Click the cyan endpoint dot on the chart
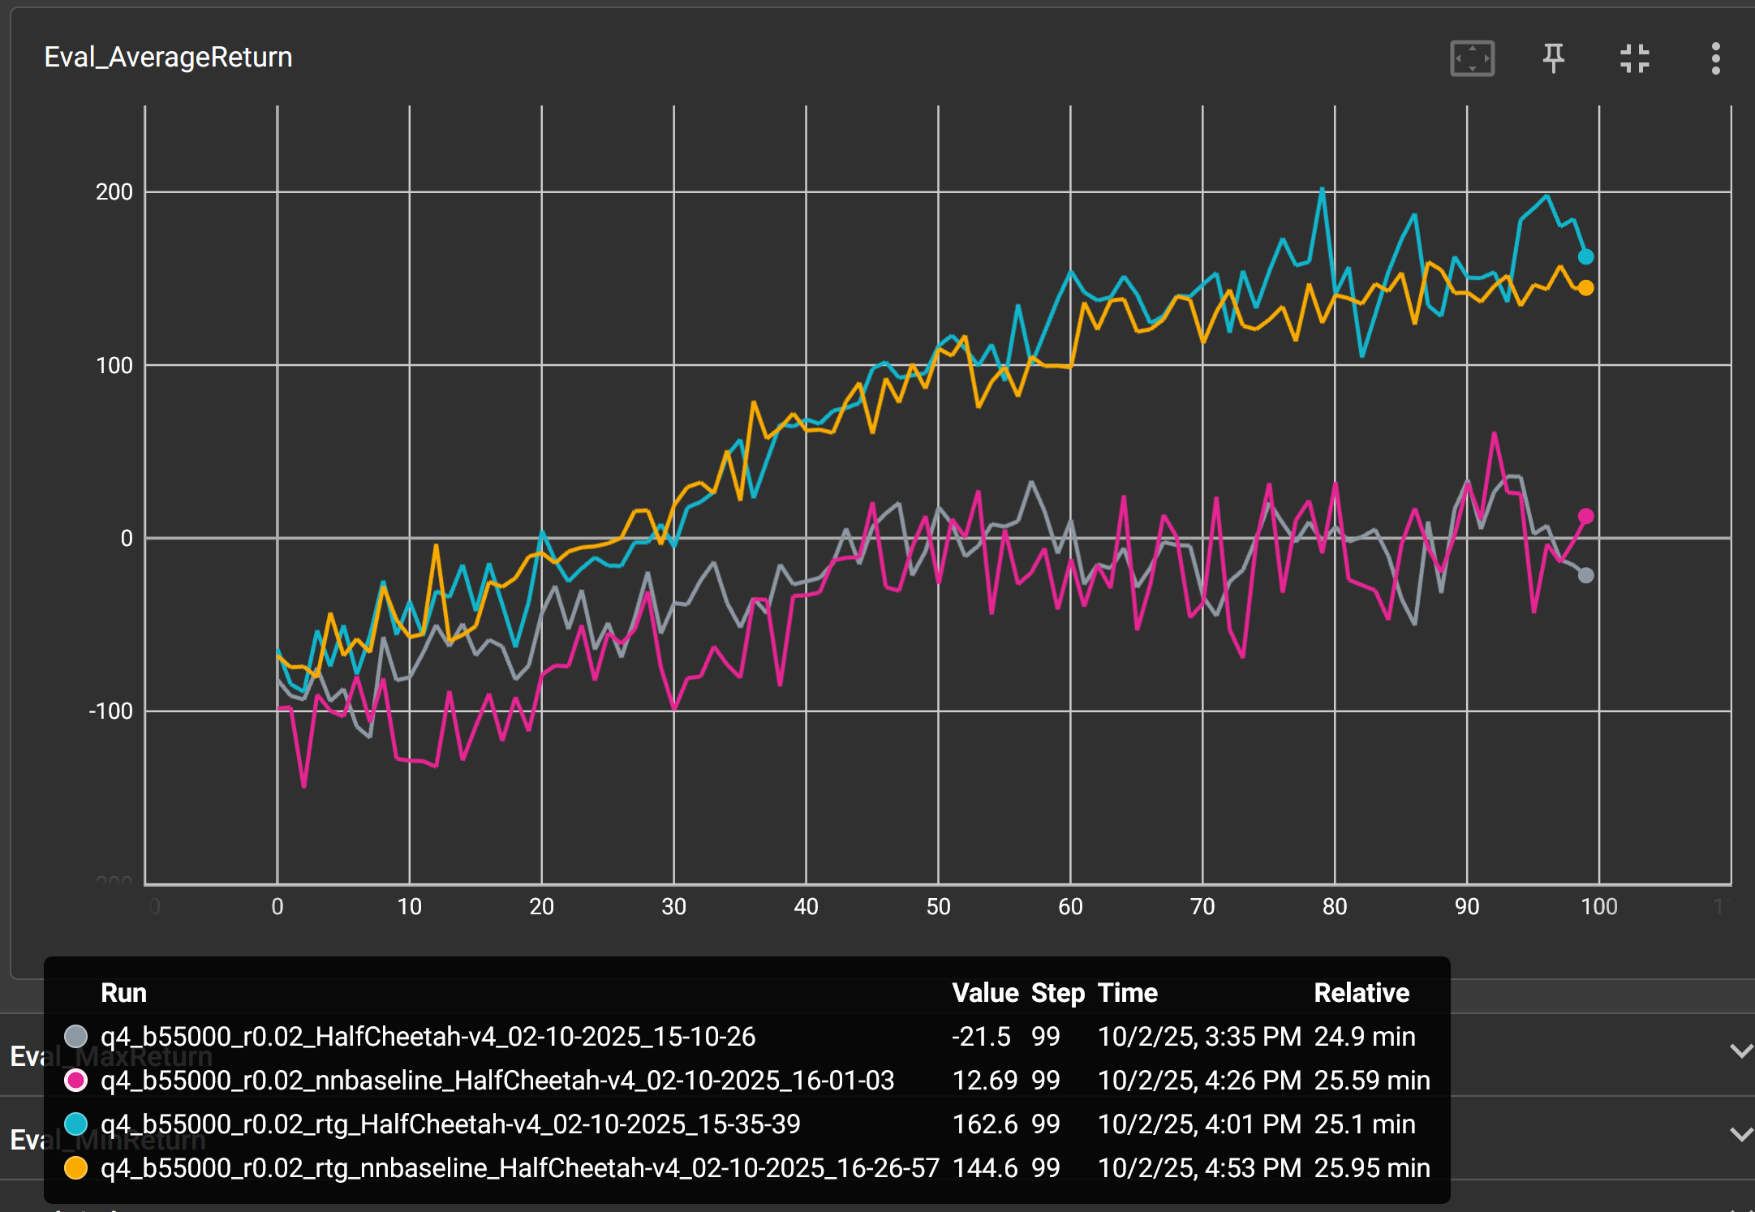Screen dimensions: 1755x1212 (x=1585, y=257)
